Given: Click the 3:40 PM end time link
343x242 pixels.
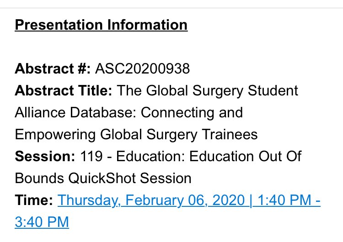Looking at the screenshot, I should click(x=42, y=222).
